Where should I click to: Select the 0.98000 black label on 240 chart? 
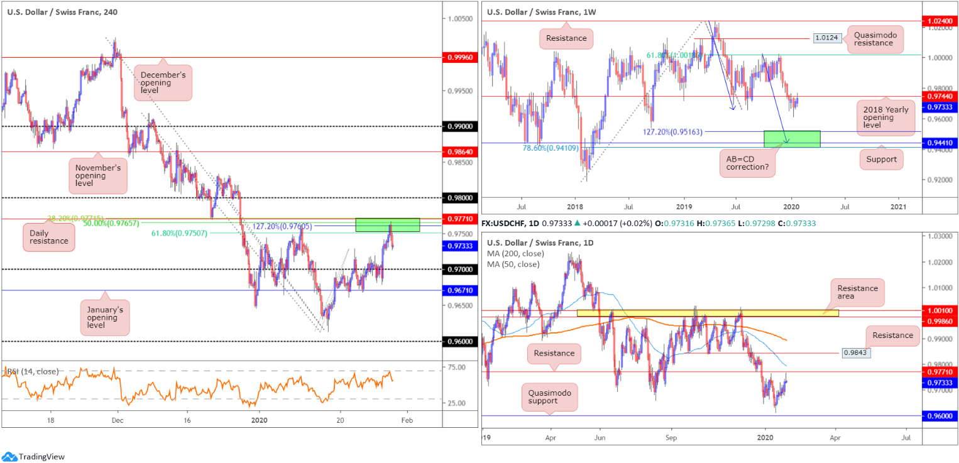(x=459, y=197)
